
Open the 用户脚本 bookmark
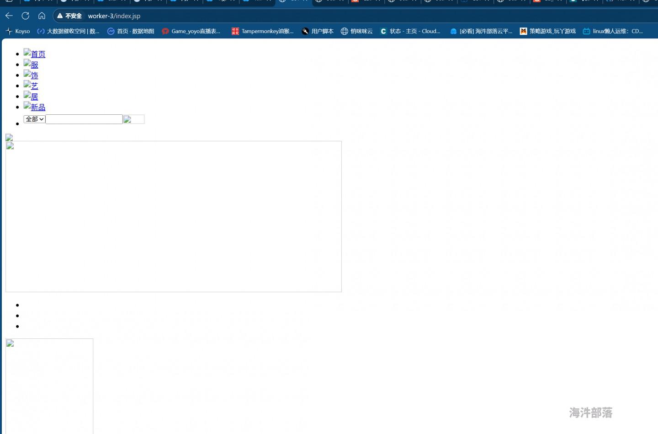click(x=318, y=31)
